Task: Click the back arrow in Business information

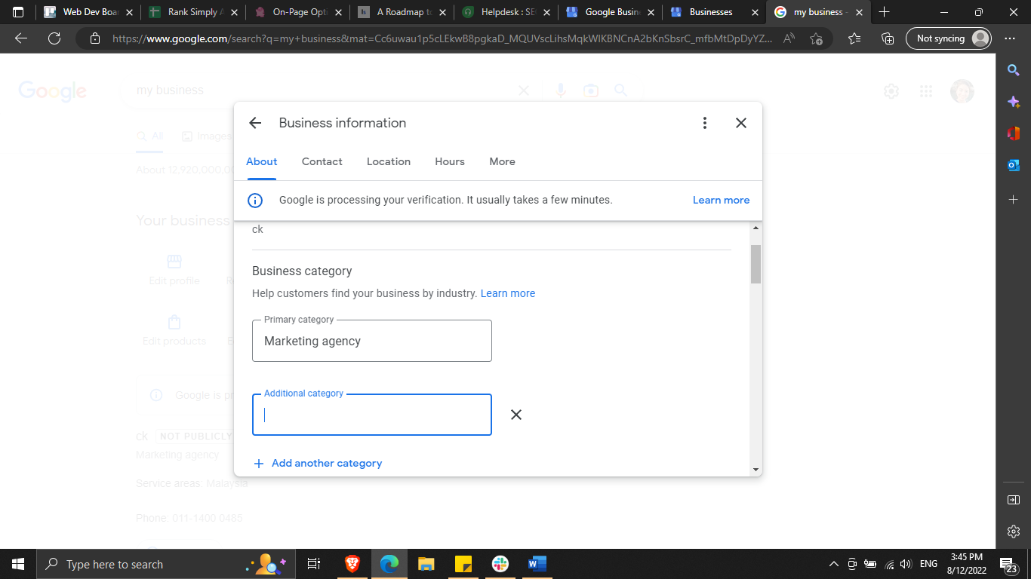Action: coord(255,123)
